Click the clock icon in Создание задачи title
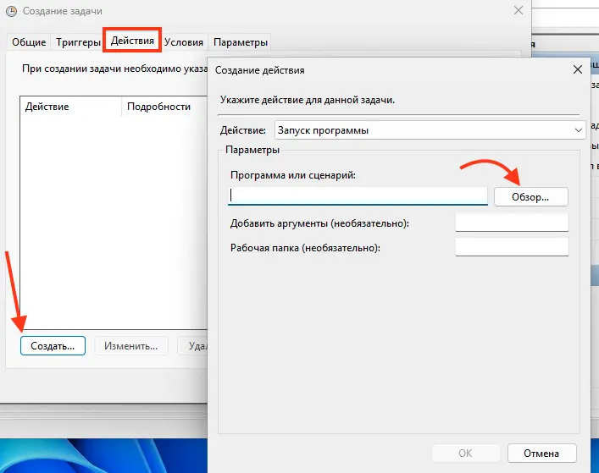This screenshot has height=473, width=599. 12,11
